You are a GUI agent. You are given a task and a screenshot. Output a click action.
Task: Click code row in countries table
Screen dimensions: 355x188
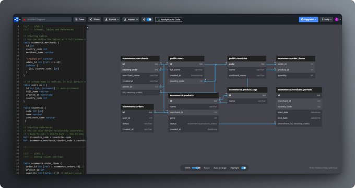(x=246, y=64)
